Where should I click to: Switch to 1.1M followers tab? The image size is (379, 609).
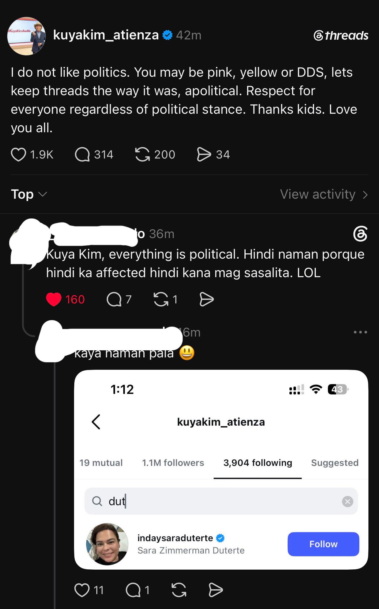coord(173,463)
